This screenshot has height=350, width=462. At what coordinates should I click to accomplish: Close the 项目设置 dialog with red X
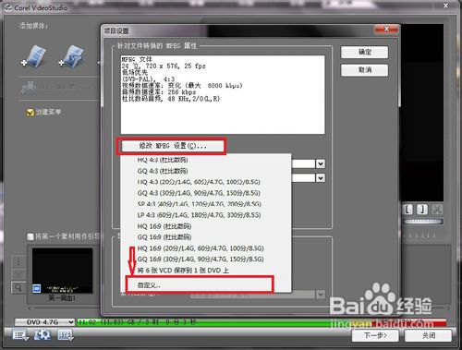point(386,30)
